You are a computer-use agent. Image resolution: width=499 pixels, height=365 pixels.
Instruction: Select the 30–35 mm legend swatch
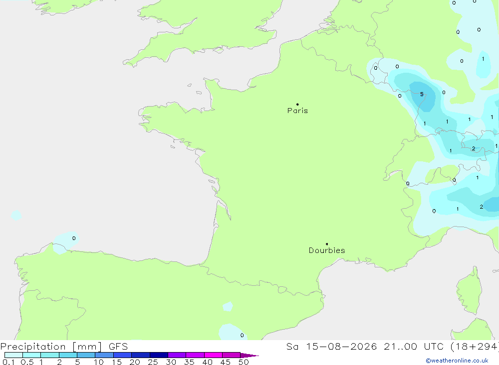point(177,355)
